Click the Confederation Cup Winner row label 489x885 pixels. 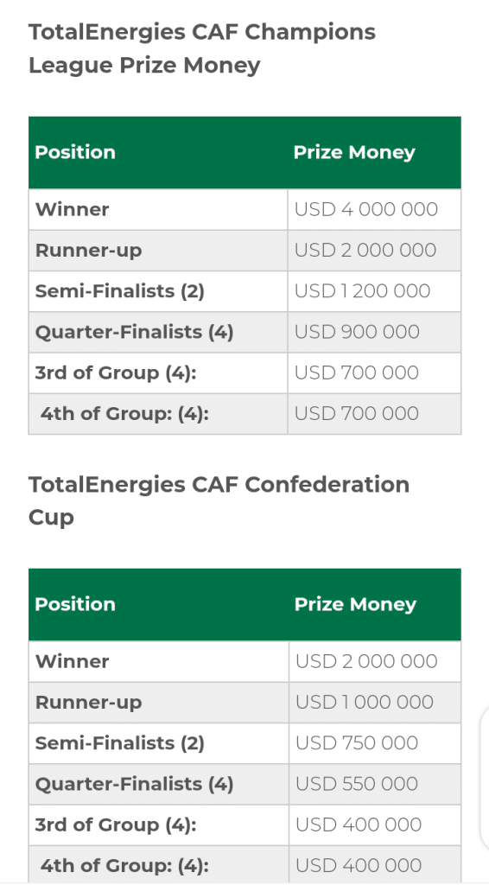click(x=73, y=661)
